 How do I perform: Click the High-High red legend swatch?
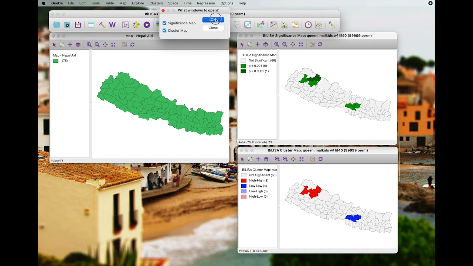click(x=244, y=181)
